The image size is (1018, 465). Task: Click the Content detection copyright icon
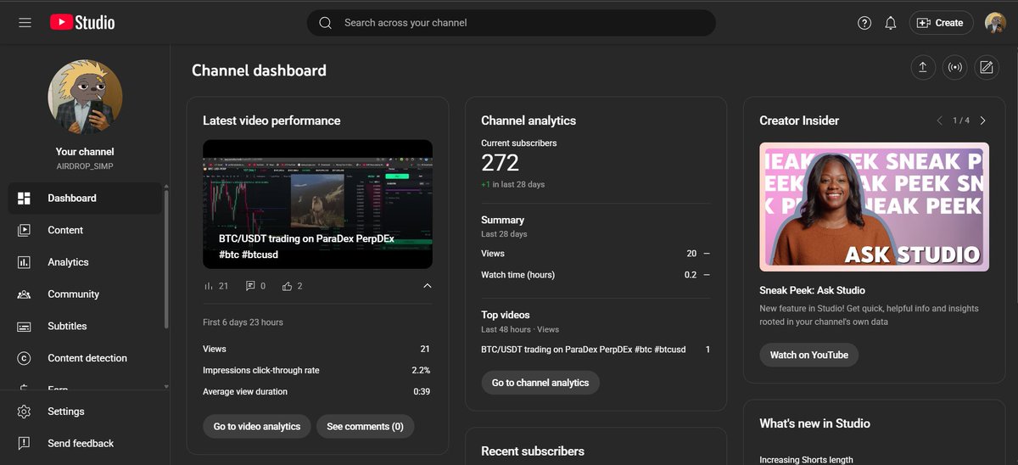click(24, 358)
